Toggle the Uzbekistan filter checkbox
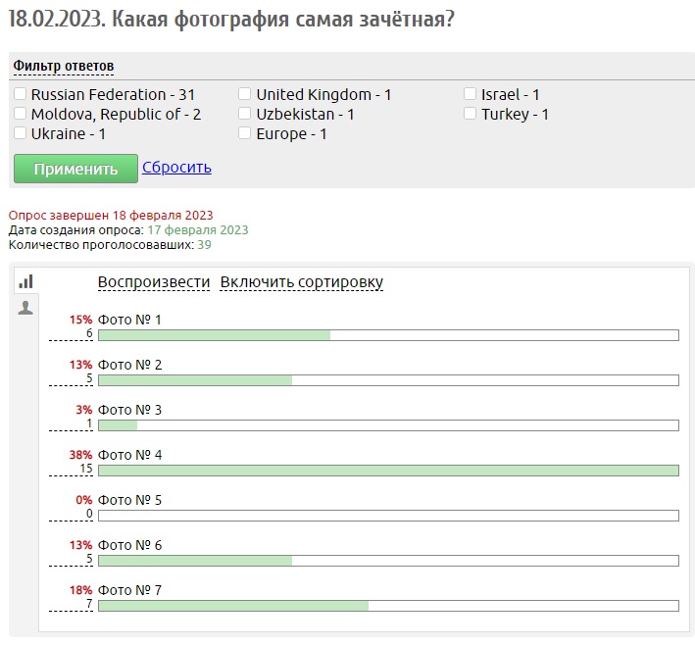This screenshot has width=695, height=646. click(245, 114)
